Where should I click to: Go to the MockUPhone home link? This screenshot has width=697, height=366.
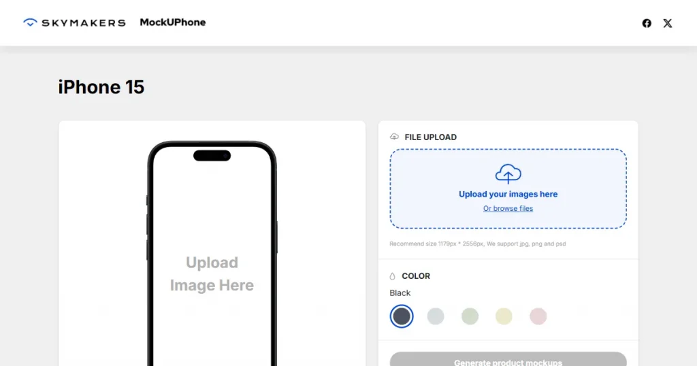tap(172, 22)
